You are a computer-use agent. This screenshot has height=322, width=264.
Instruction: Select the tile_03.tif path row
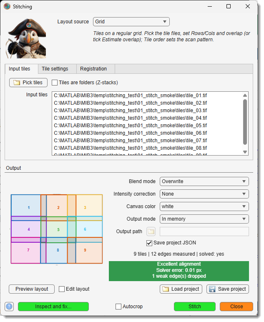point(131,111)
